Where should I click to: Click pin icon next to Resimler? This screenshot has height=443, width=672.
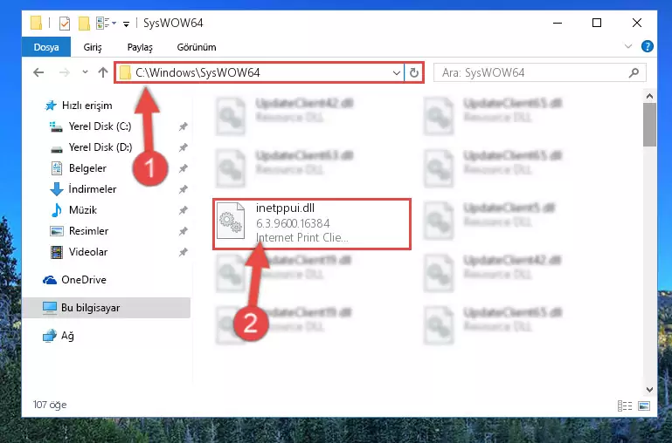[x=183, y=231]
